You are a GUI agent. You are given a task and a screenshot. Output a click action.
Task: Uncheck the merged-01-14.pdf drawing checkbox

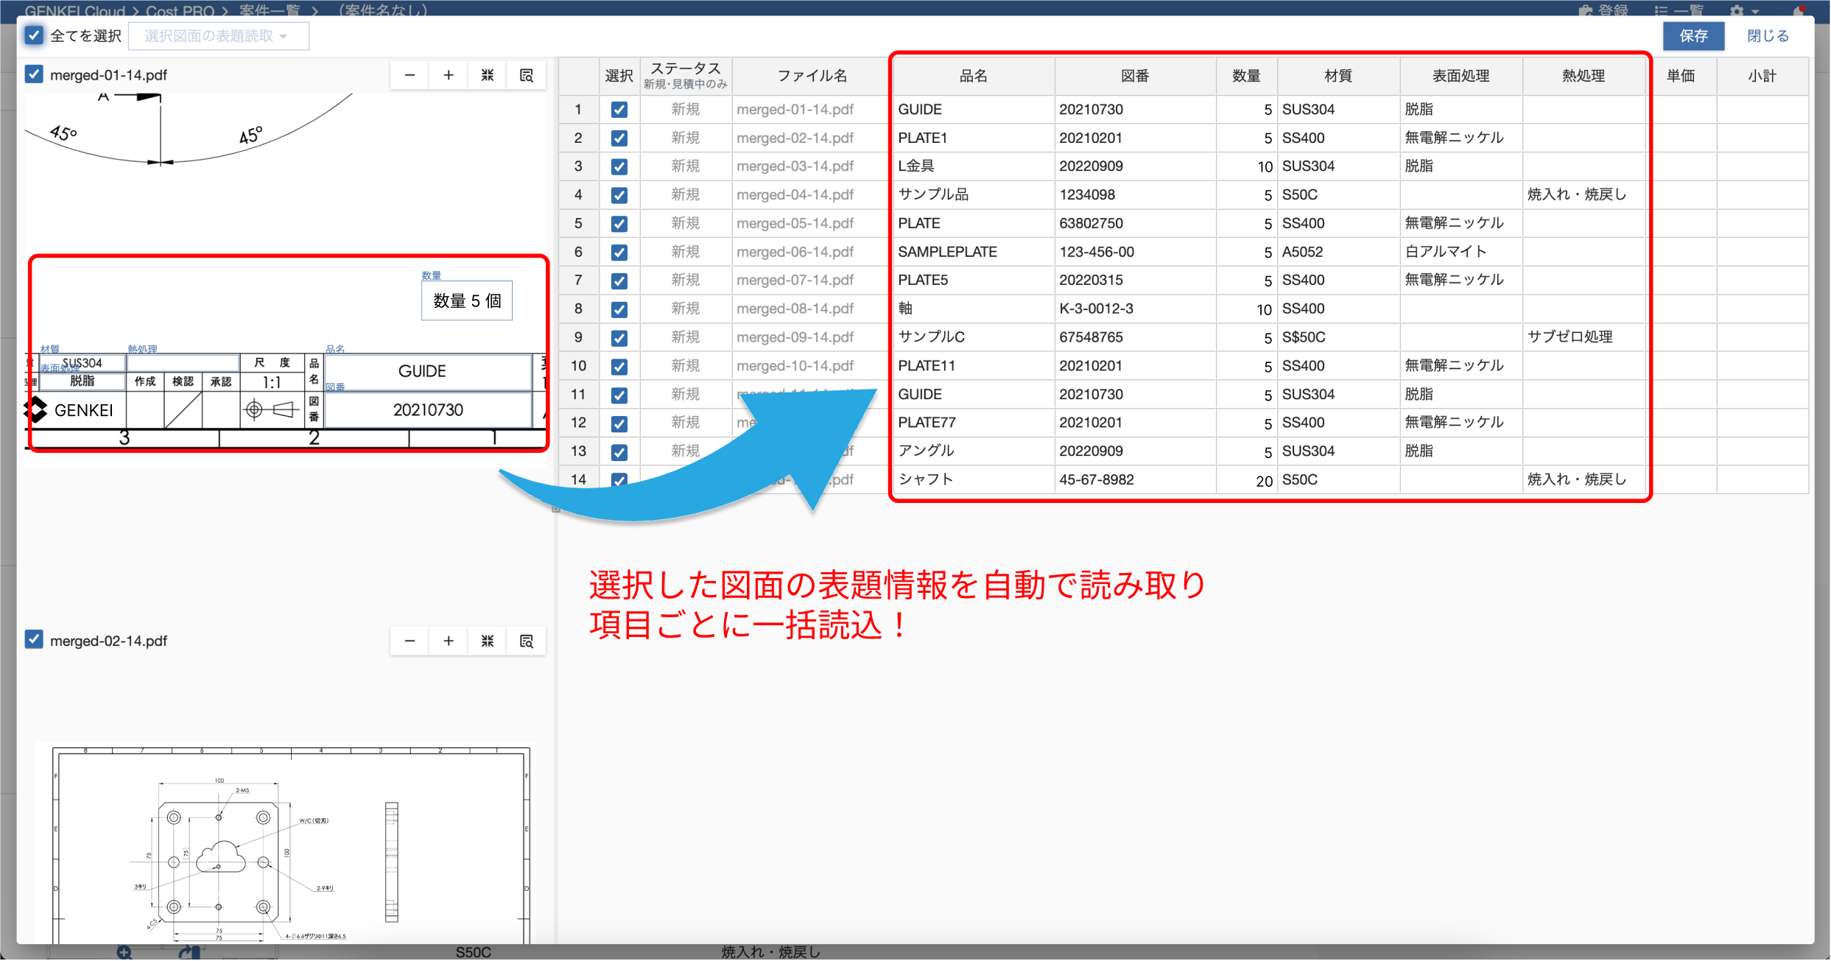point(34,74)
